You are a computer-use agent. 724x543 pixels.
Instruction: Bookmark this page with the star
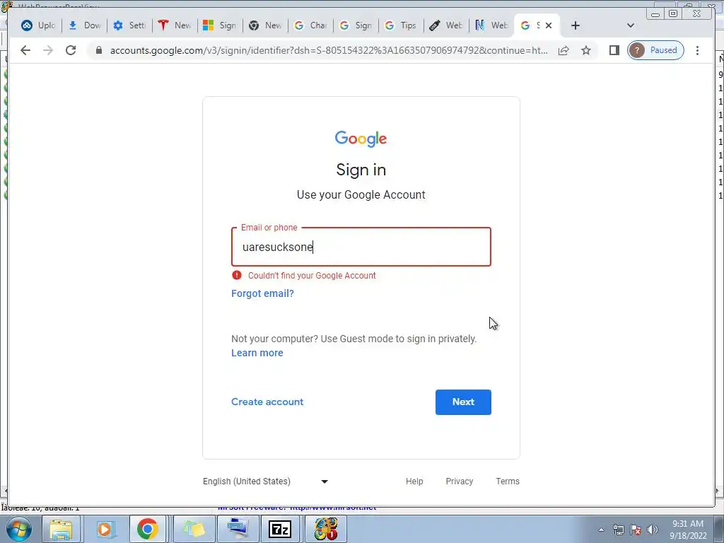(586, 50)
